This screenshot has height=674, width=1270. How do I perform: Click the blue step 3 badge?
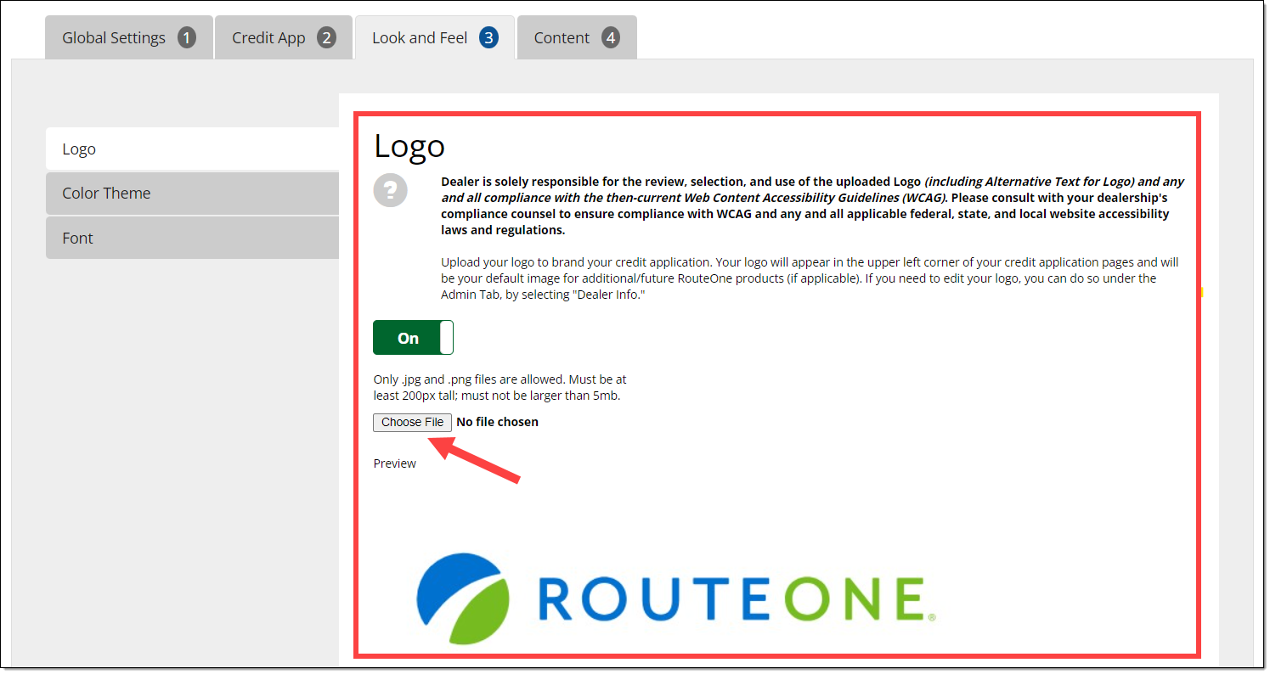tap(488, 38)
